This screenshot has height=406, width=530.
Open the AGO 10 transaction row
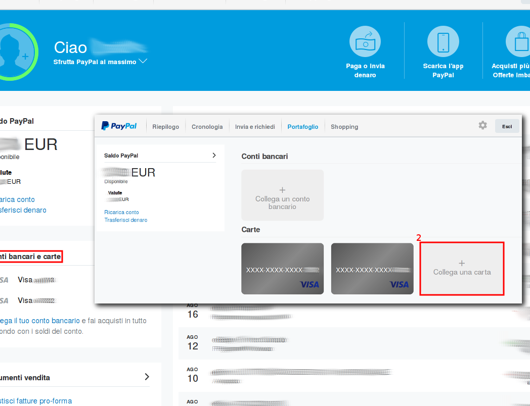[354, 375]
